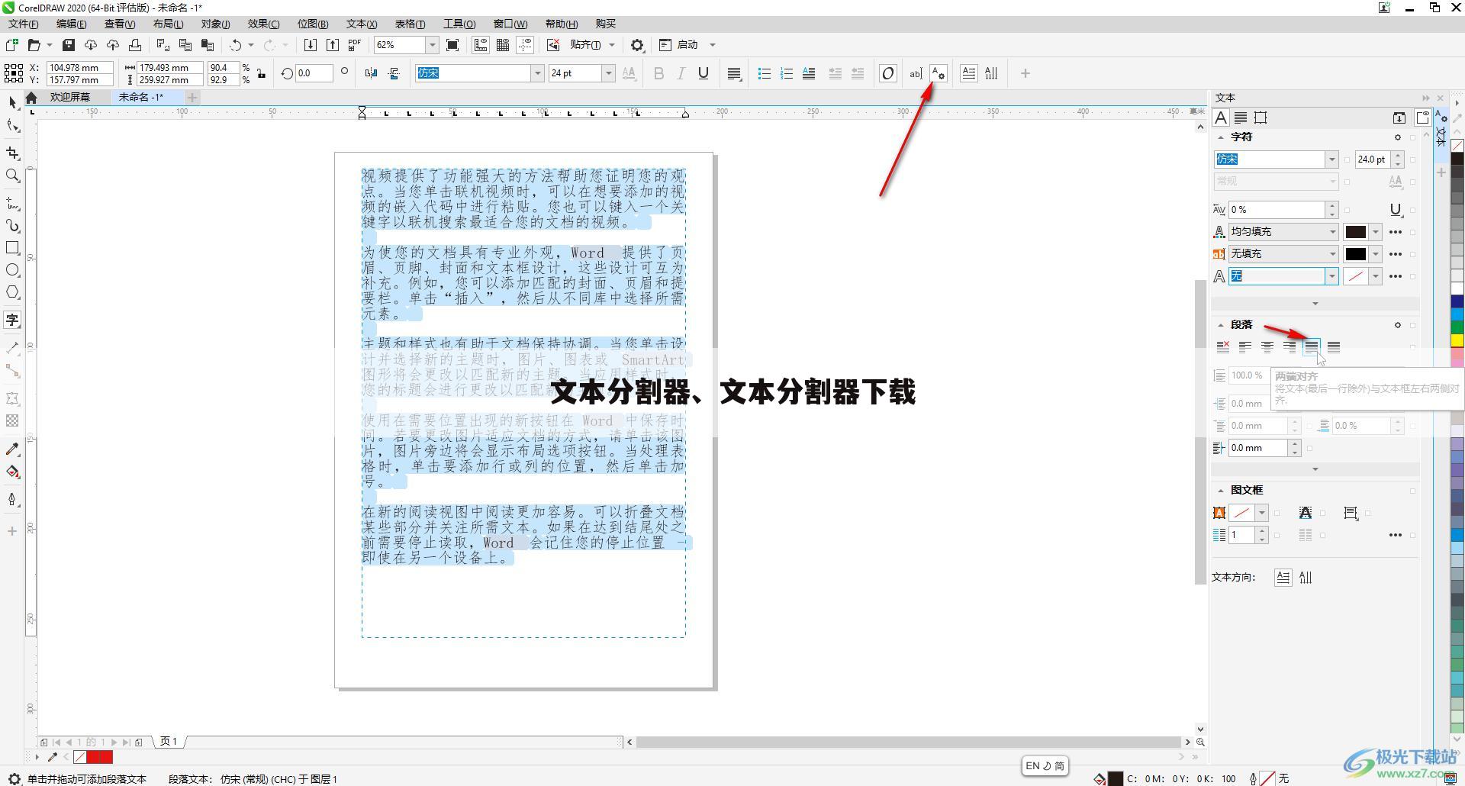Open the 文件 File menu

(x=23, y=24)
